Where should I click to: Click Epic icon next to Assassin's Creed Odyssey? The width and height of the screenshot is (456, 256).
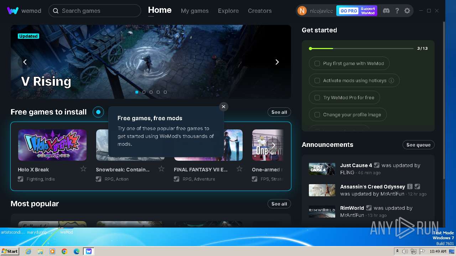click(410, 187)
